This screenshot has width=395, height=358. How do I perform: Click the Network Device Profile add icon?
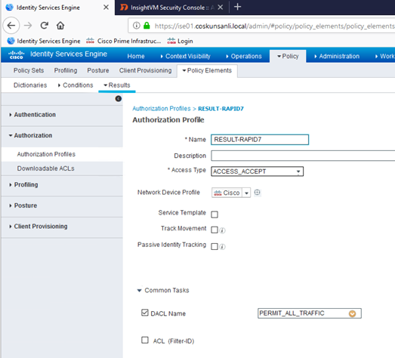[257, 193]
